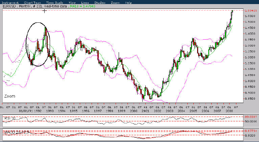The image size is (259, 142).
Task: Click the 2004 year label on time axis
Action: 181,111
